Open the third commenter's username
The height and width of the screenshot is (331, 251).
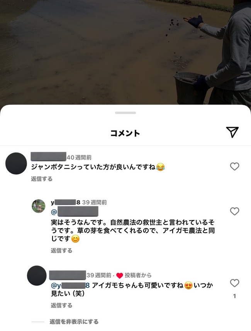[x=68, y=275]
